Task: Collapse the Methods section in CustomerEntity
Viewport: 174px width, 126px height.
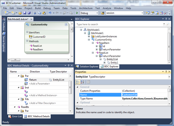Action: pos(27,41)
